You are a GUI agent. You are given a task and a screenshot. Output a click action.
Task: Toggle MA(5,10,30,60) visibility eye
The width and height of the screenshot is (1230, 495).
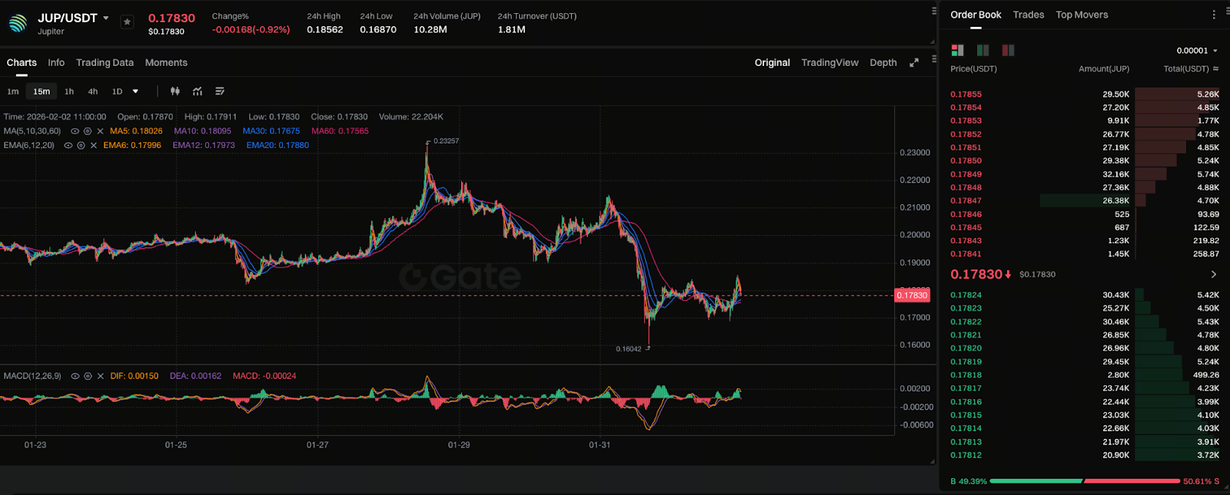(75, 131)
